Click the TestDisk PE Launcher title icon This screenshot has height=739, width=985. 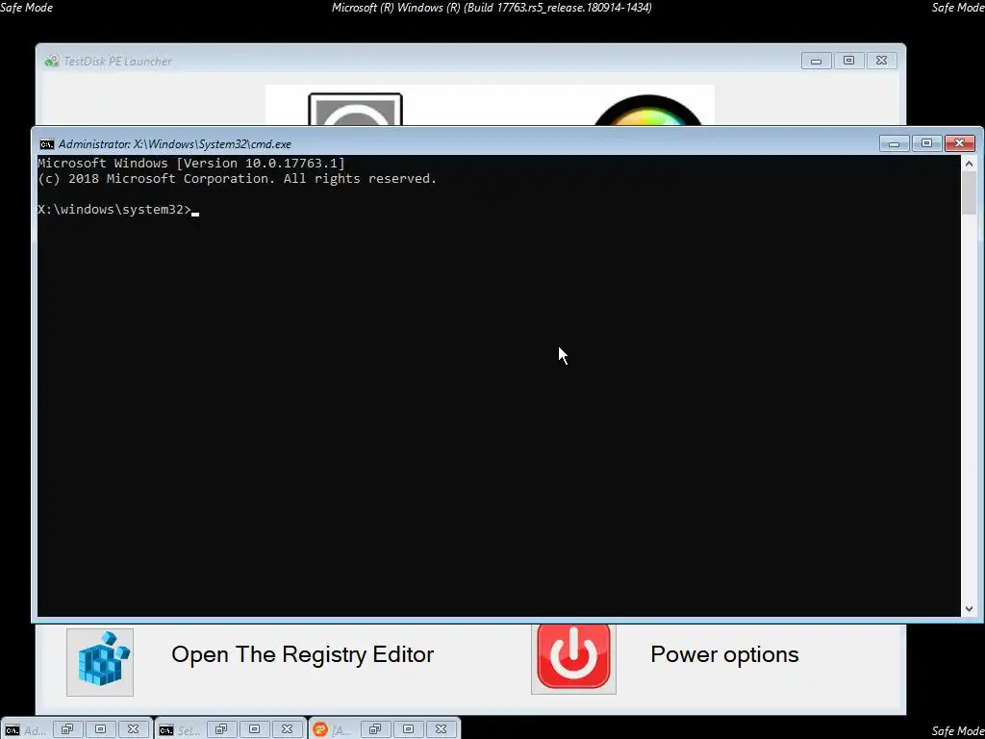point(52,61)
